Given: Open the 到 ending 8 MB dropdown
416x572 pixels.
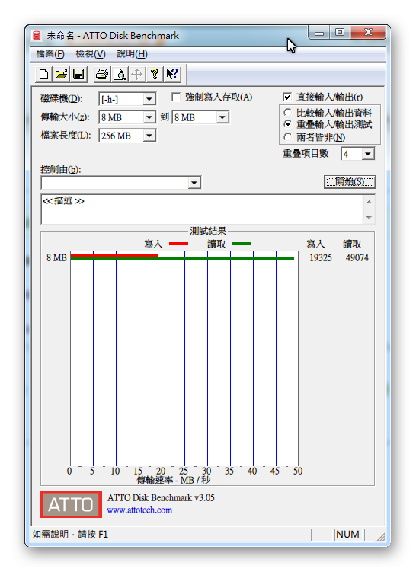Looking at the screenshot, I should 222,117.
